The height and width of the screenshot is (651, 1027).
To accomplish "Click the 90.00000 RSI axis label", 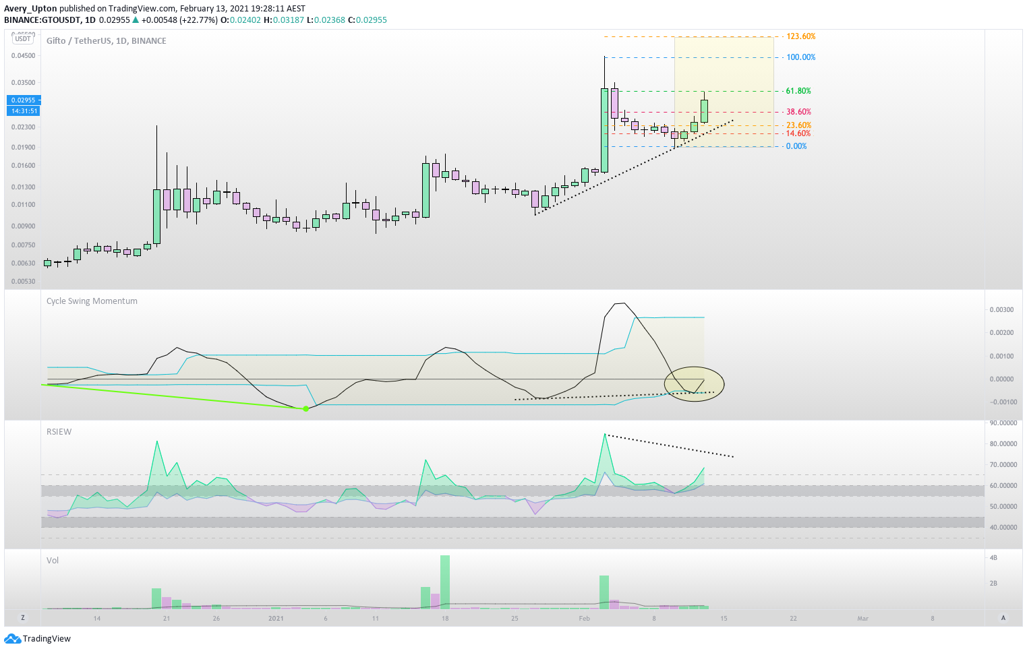I will pos(1003,423).
